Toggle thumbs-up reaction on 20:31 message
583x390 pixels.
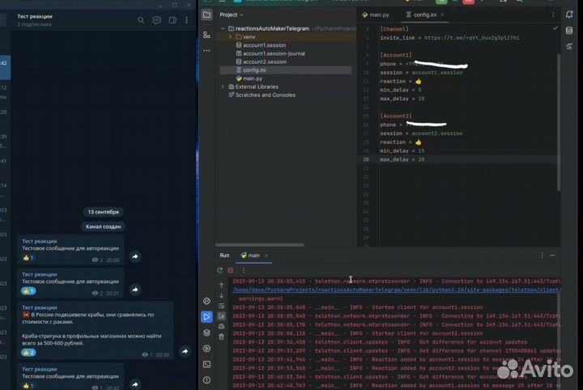pyautogui.click(x=28, y=290)
